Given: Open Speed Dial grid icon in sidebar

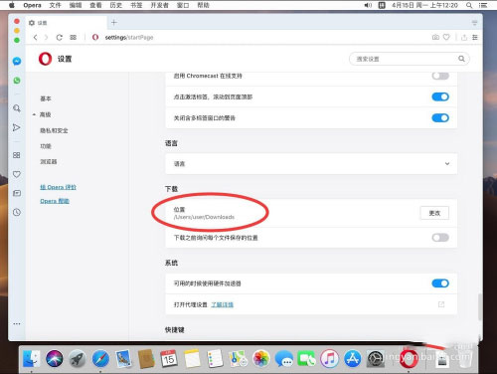Looking at the screenshot, I should (17, 155).
